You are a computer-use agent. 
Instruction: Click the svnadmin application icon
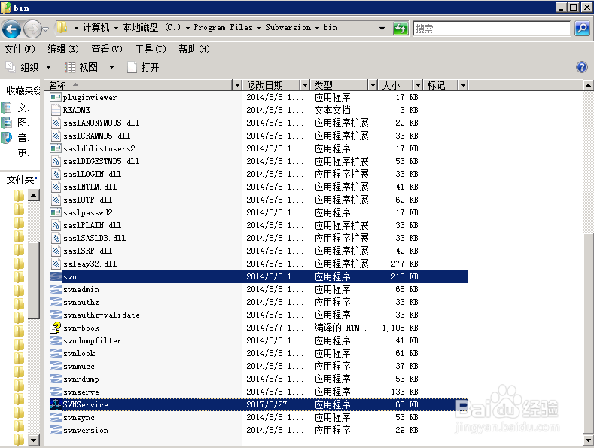coord(56,289)
